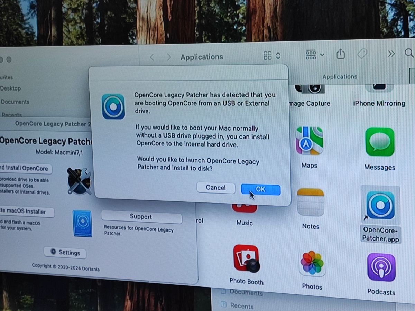Viewport: 415px width, 311px height.
Task: Switch Finder icon view mode
Action: [x=272, y=56]
